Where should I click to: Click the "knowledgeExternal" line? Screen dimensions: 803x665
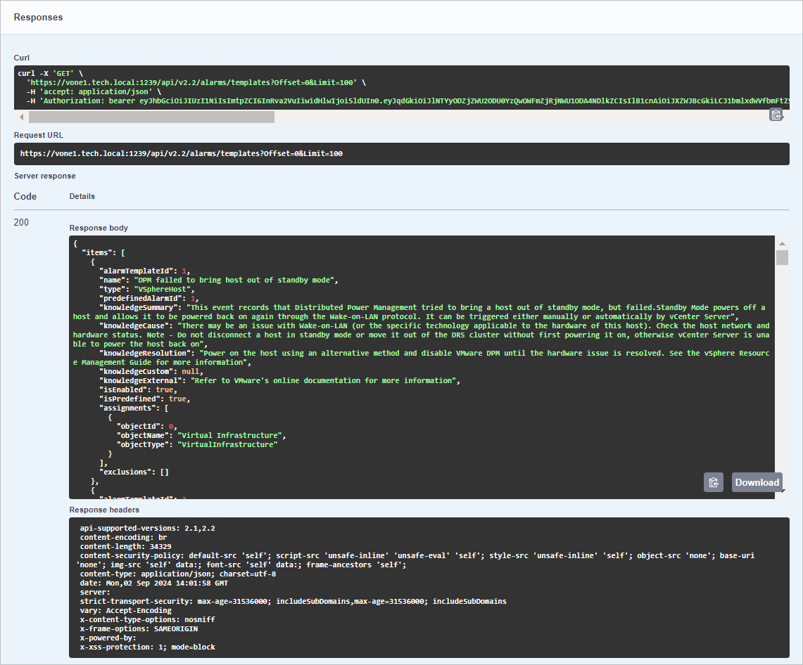[279, 381]
